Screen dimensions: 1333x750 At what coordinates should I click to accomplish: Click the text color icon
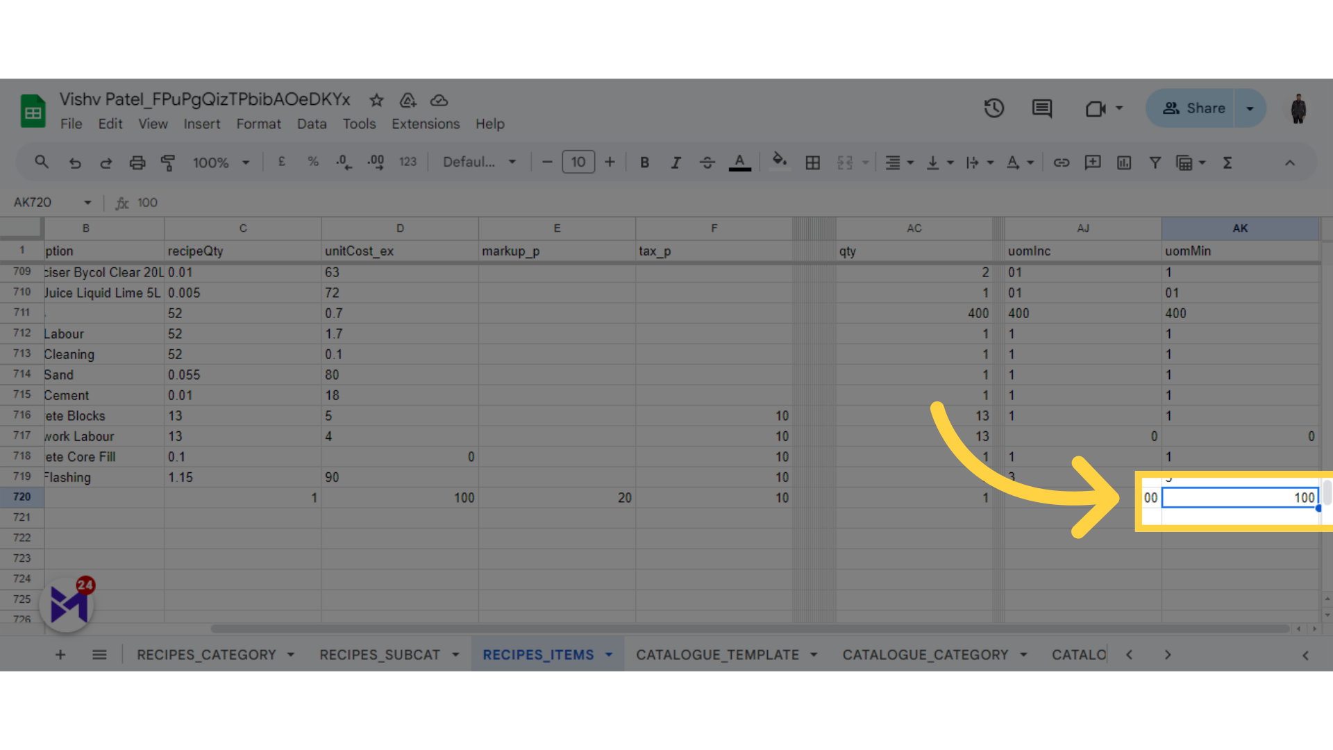[739, 163]
